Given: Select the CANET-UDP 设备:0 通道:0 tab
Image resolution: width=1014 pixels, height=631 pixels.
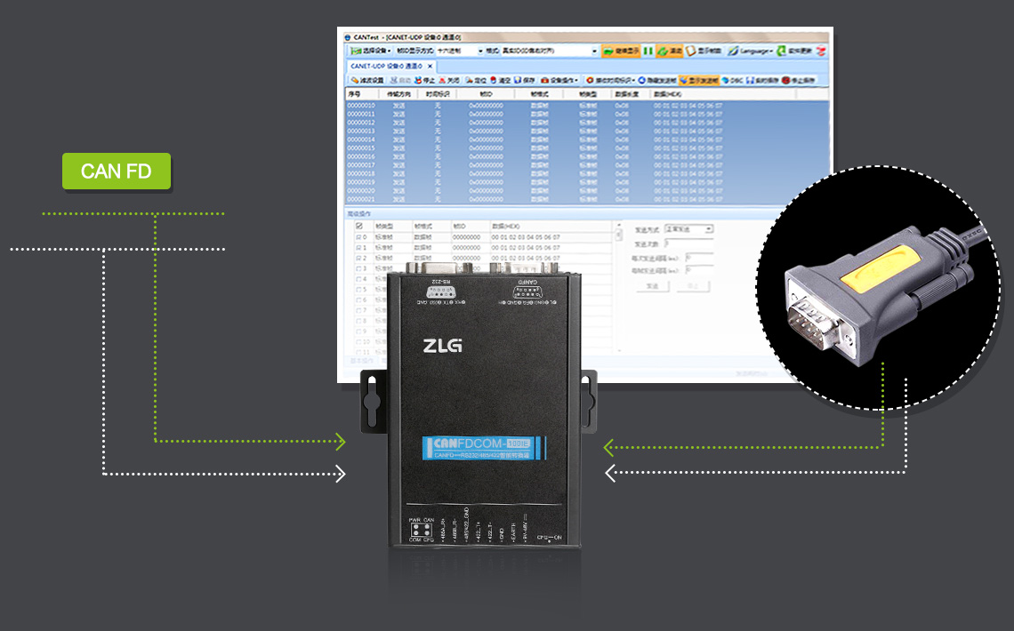Looking at the screenshot, I should [x=386, y=66].
